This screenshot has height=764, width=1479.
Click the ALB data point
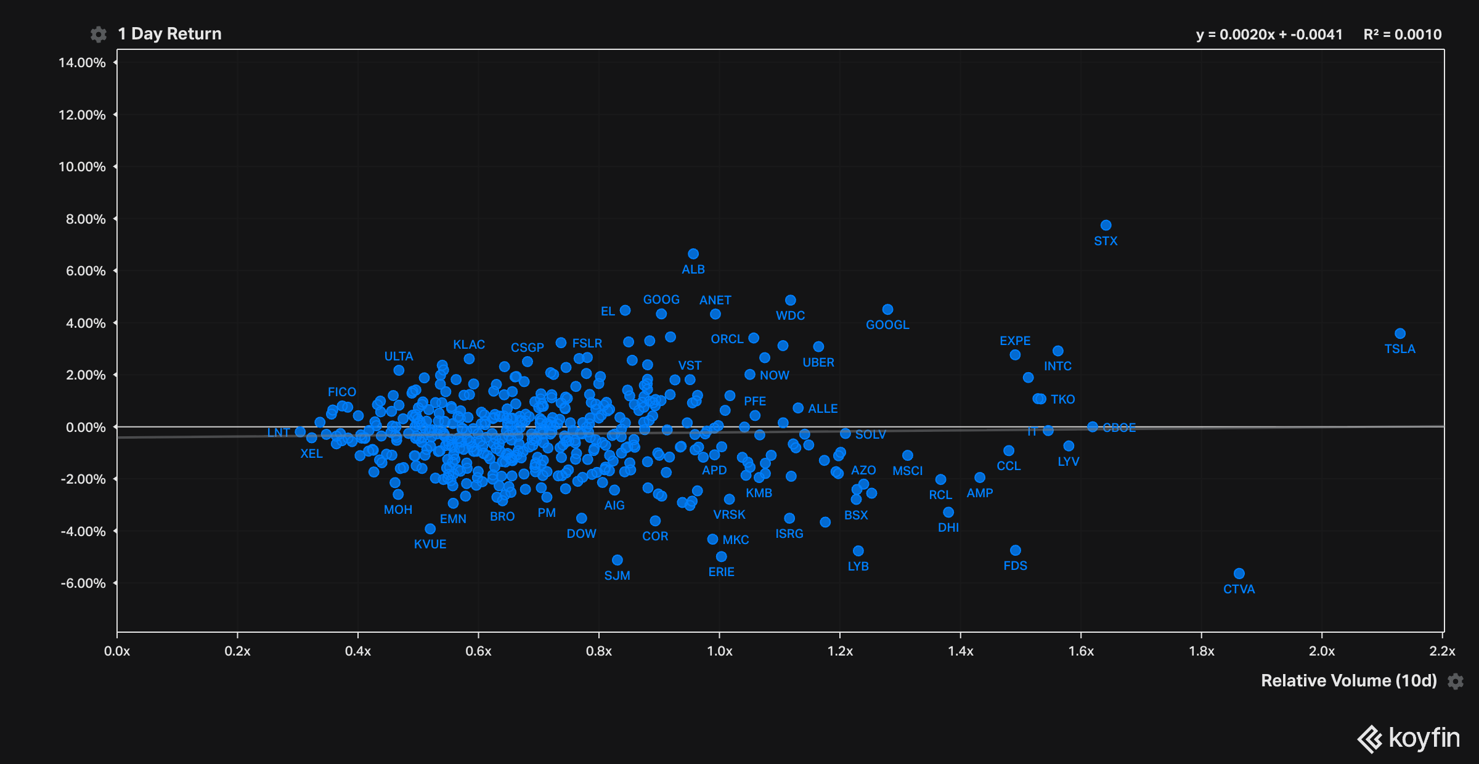pos(693,254)
